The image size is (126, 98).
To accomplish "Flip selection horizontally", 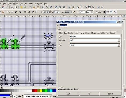I will (x=16, y=12).
